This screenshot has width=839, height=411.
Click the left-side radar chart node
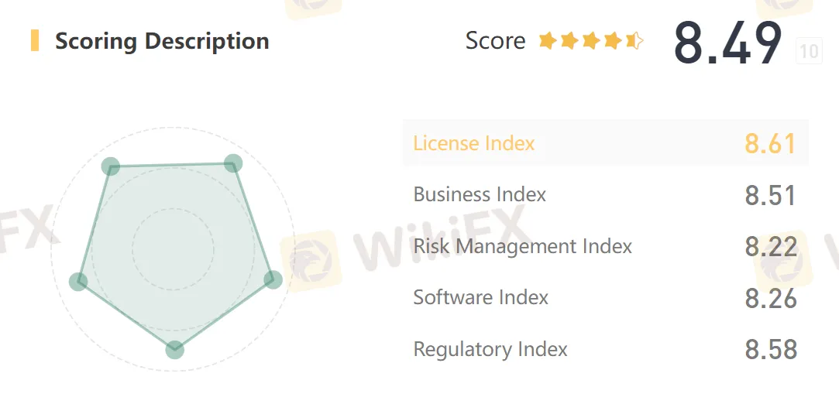point(79,281)
